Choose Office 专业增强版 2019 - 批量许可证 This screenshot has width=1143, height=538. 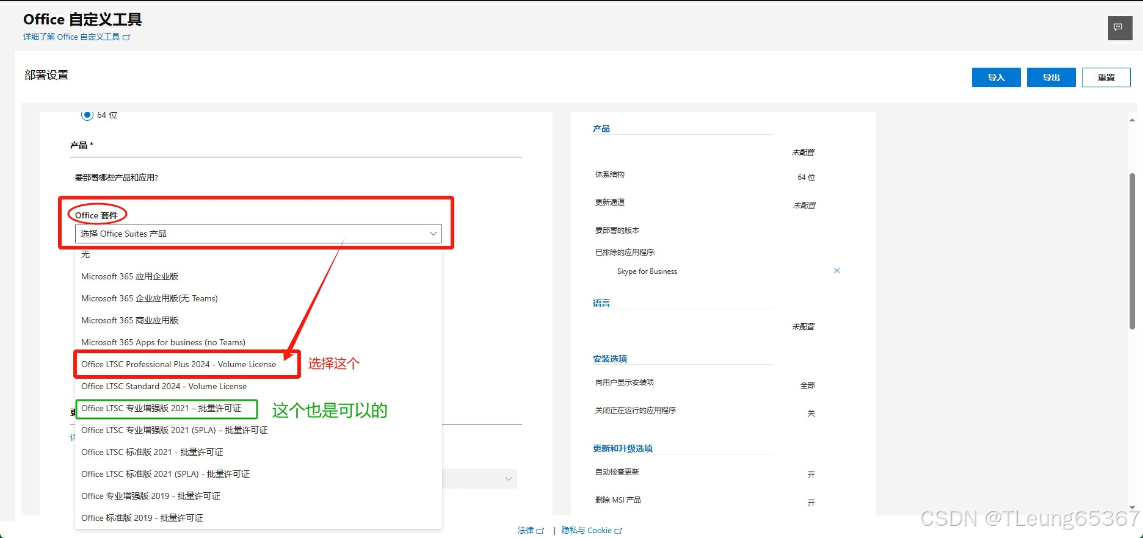258,496
